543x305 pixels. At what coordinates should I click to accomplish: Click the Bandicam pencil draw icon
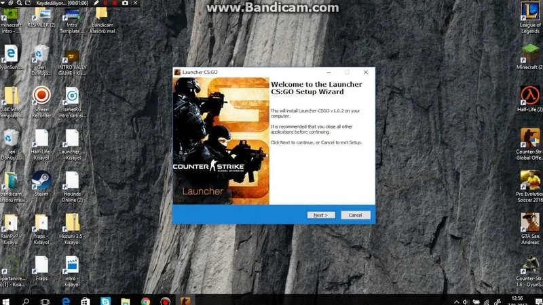[96, 3]
